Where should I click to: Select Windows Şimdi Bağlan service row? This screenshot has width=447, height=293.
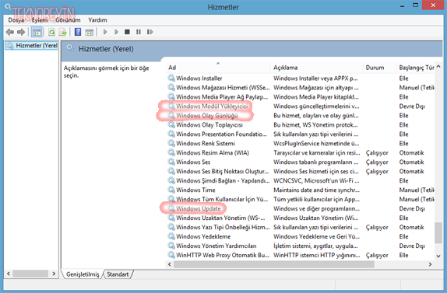(x=223, y=180)
